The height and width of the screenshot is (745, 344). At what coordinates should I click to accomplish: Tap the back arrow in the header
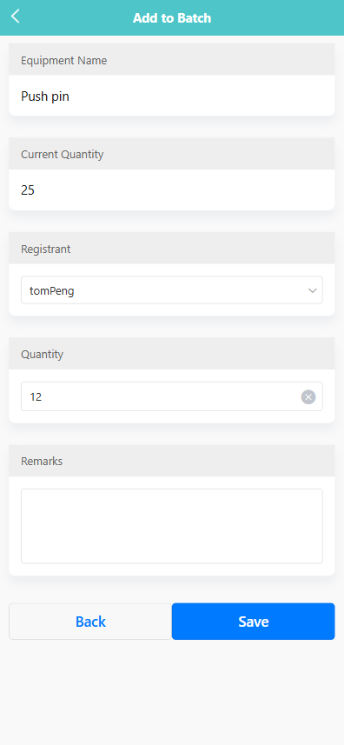click(x=15, y=17)
